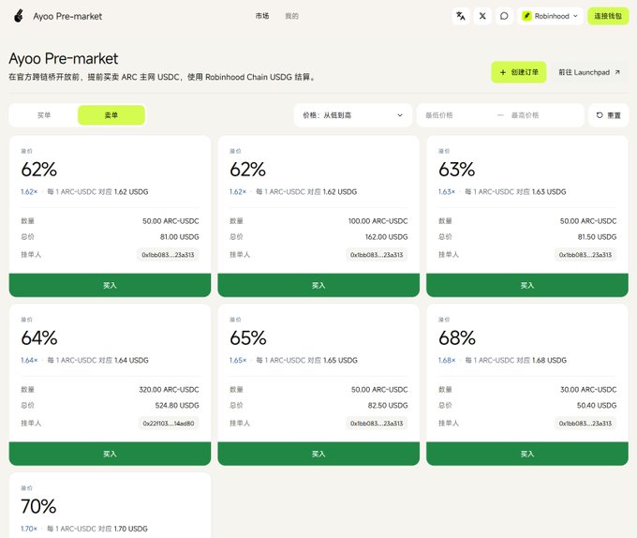
Task: Open the 价格：从低到高 sort dropdown
Action: click(x=352, y=115)
